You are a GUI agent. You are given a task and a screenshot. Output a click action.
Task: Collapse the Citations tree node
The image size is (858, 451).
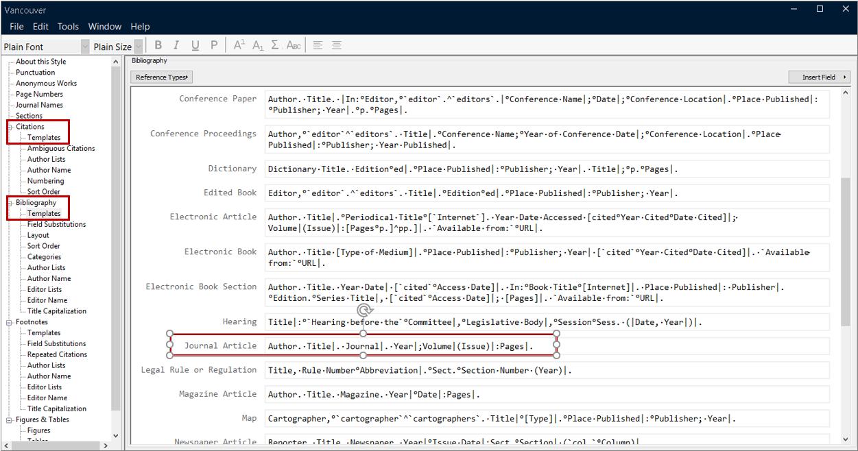[10, 127]
